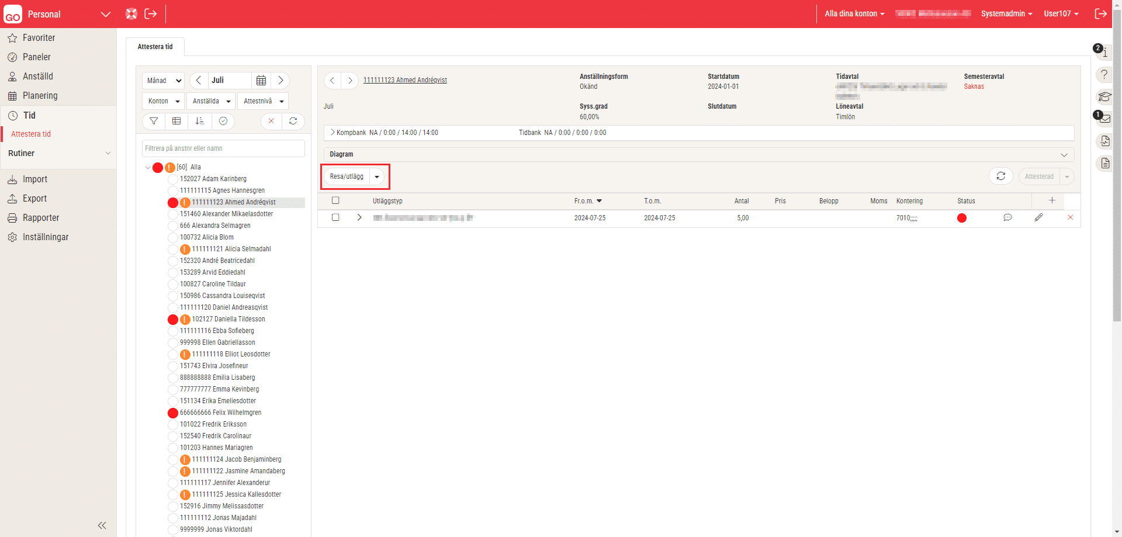Open User107 account menu

1061,13
